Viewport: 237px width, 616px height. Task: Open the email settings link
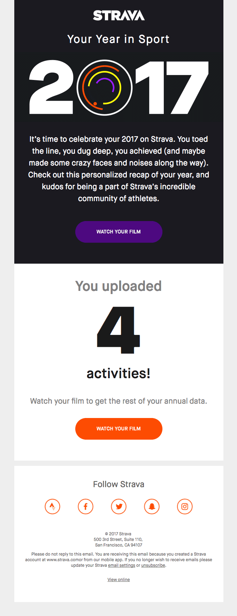click(x=122, y=565)
